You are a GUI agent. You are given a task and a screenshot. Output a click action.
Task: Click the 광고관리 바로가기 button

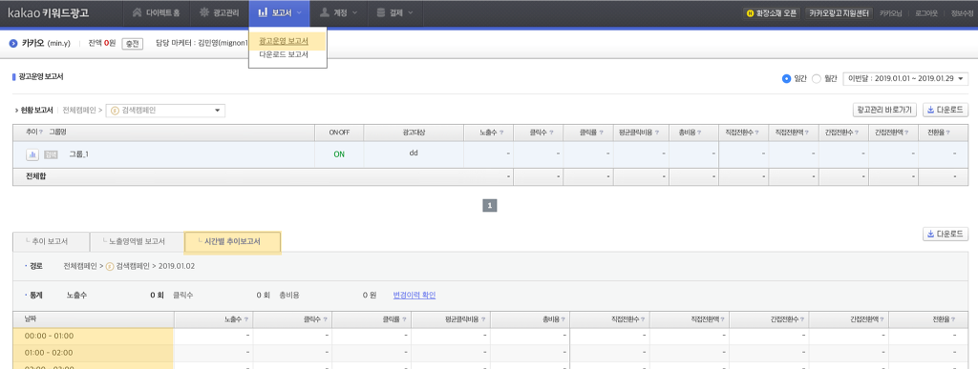pyautogui.click(x=884, y=111)
